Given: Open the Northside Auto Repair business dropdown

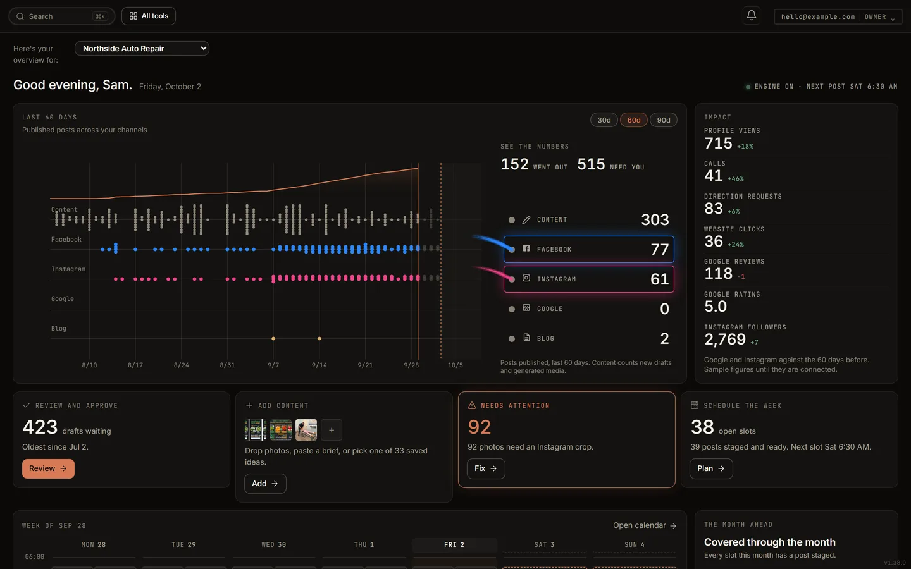Looking at the screenshot, I should pos(142,48).
